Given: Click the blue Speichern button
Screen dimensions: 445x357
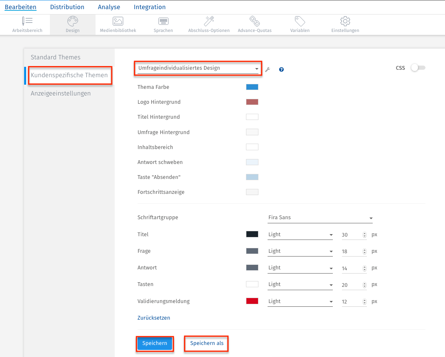Looking at the screenshot, I should pyautogui.click(x=155, y=343).
